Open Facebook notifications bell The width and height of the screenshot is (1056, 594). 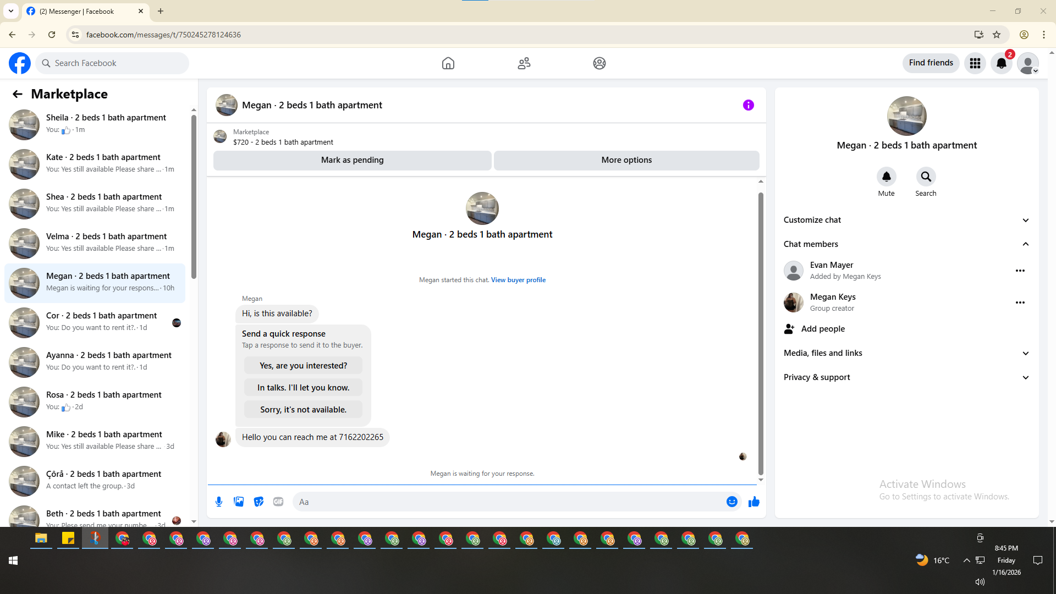tap(1001, 63)
